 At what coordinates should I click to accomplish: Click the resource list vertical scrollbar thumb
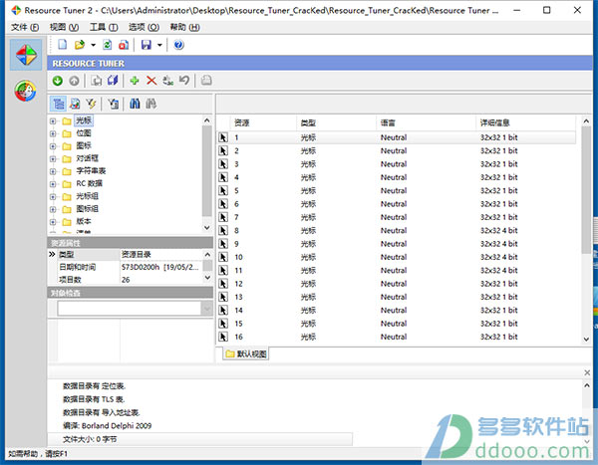click(586, 190)
